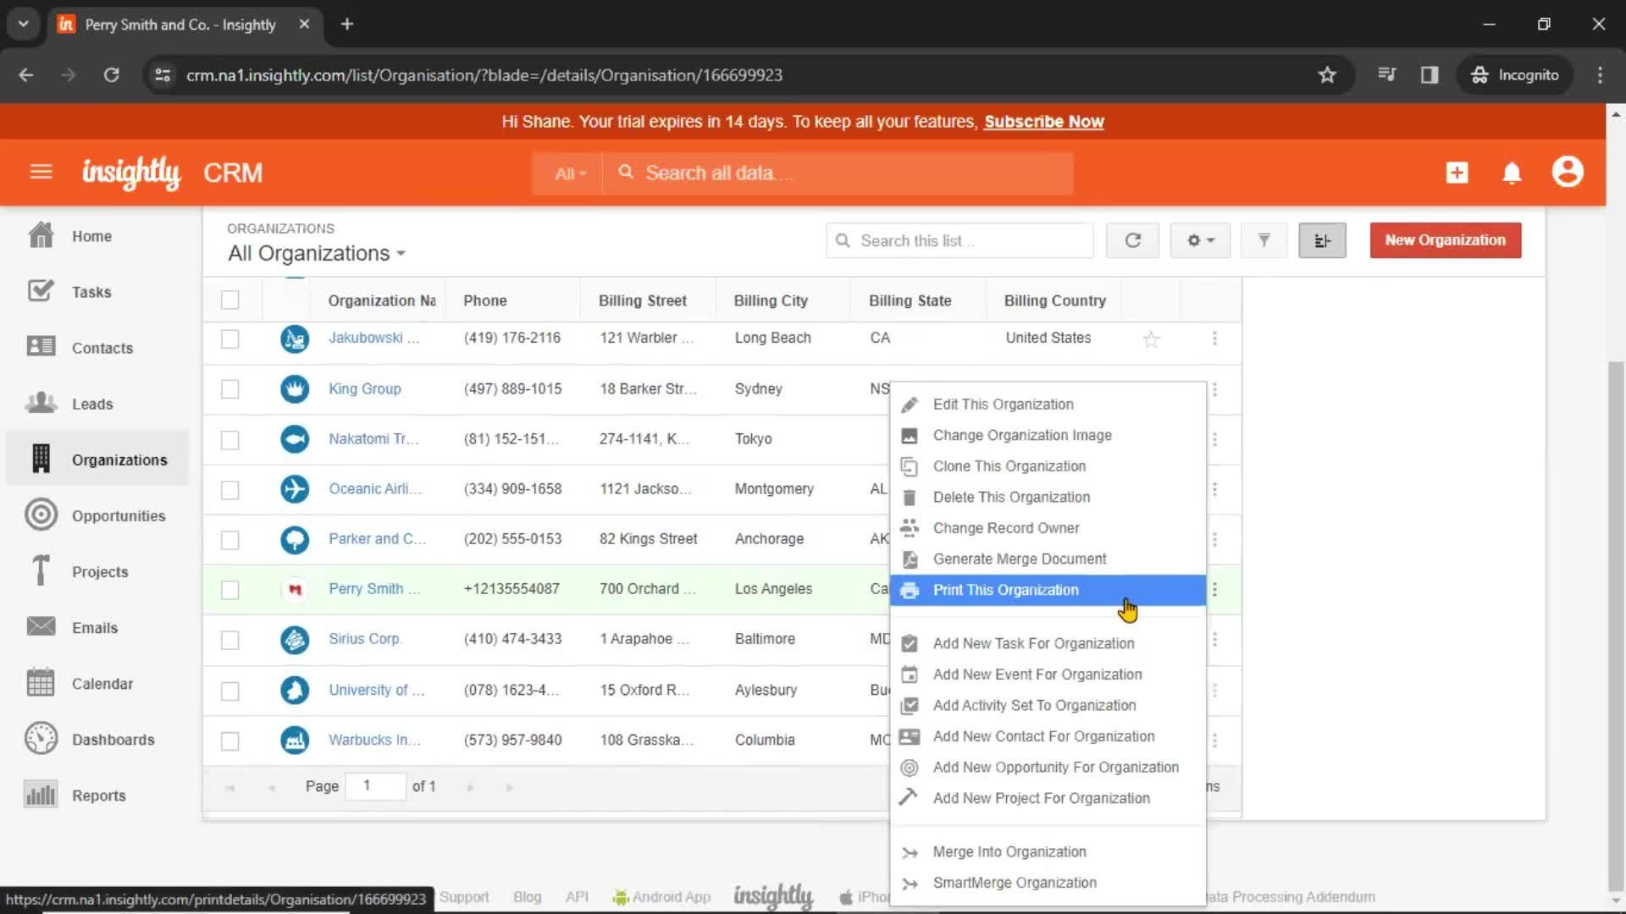Check the Perry Smith row checkbox
The image size is (1626, 914).
[230, 590]
